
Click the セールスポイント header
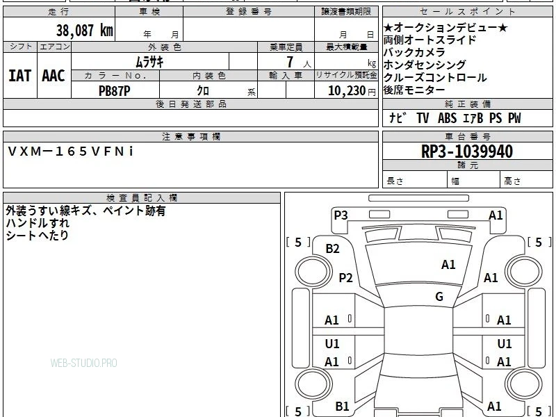coord(467,12)
